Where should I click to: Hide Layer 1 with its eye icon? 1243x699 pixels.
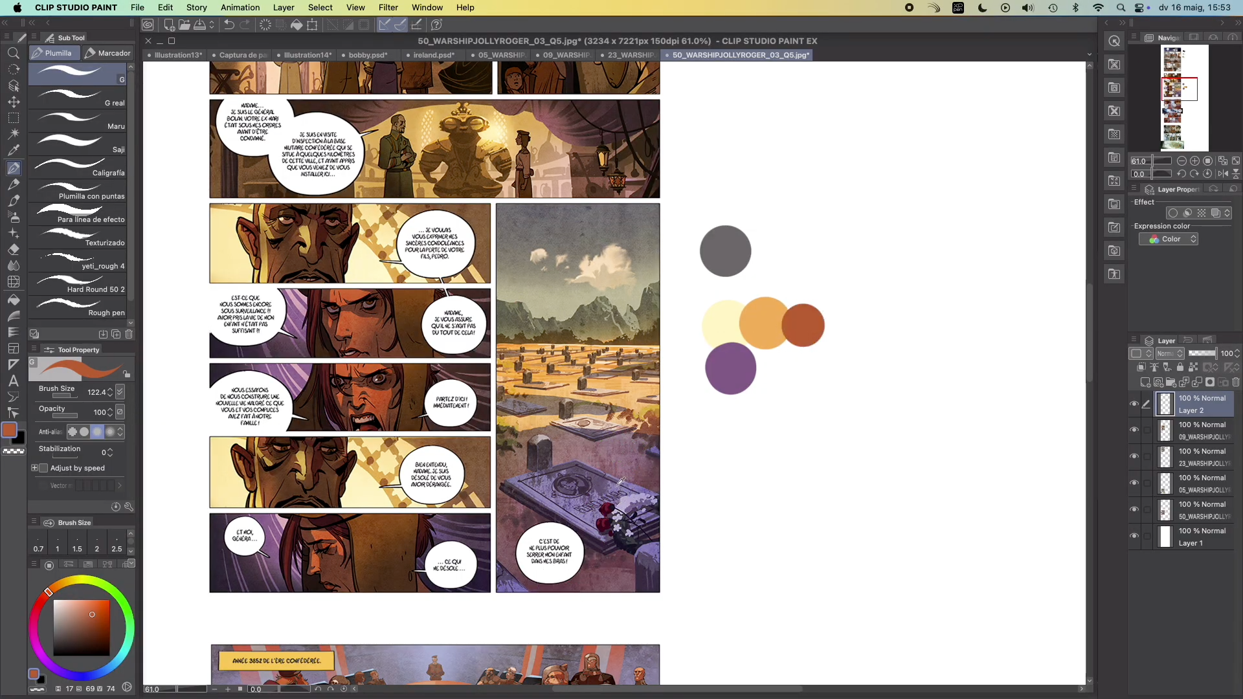pyautogui.click(x=1134, y=537)
